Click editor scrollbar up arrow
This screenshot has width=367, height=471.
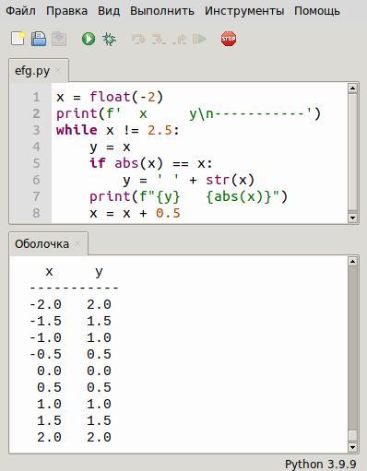click(x=352, y=88)
